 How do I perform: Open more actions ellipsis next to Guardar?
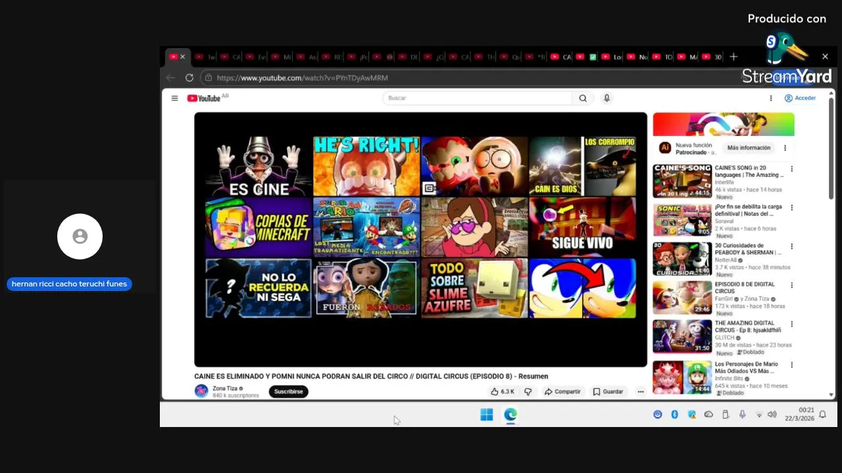click(641, 392)
